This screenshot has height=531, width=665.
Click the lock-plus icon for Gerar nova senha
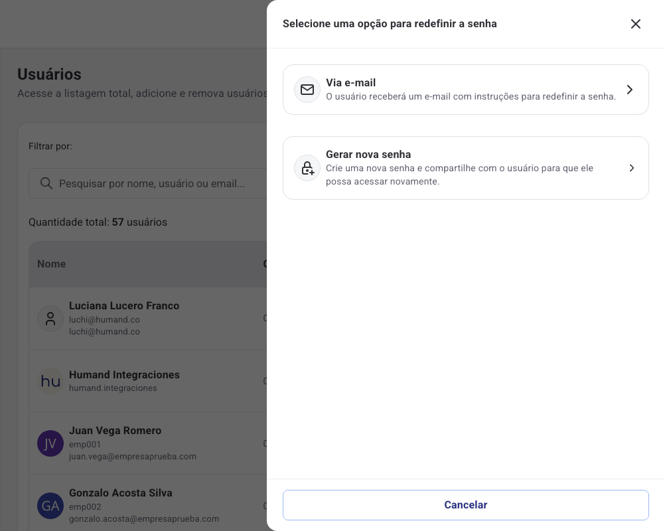(x=307, y=168)
